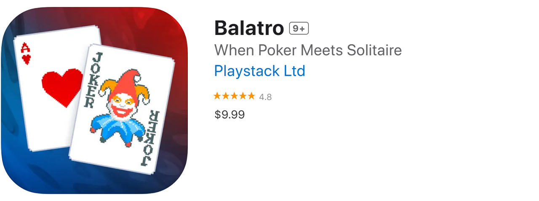Click the upright vertical JOKER text on card
The height and width of the screenshot is (201, 539).
coord(94,80)
